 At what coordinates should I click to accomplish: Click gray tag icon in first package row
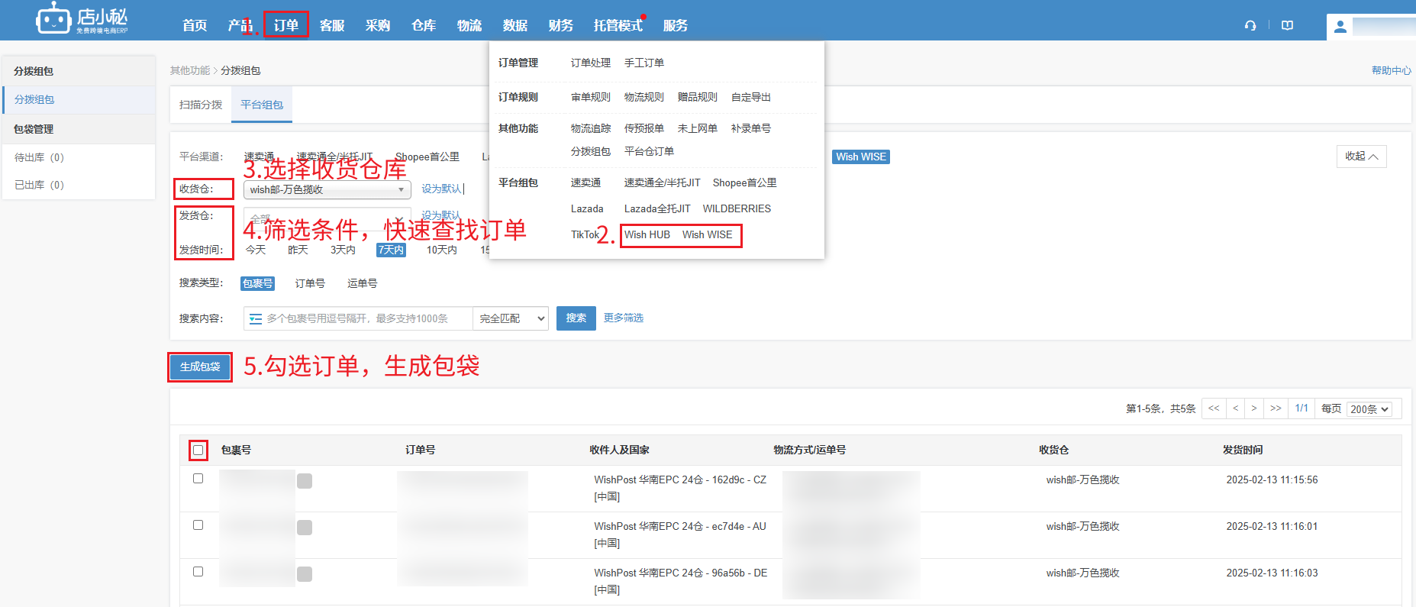click(305, 481)
